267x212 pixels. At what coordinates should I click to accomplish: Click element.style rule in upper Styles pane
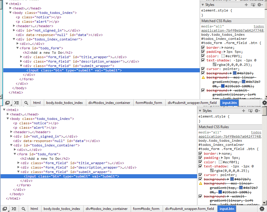[x=217, y=11]
